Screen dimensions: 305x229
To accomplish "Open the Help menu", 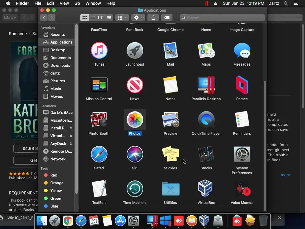I will (x=111, y=3).
